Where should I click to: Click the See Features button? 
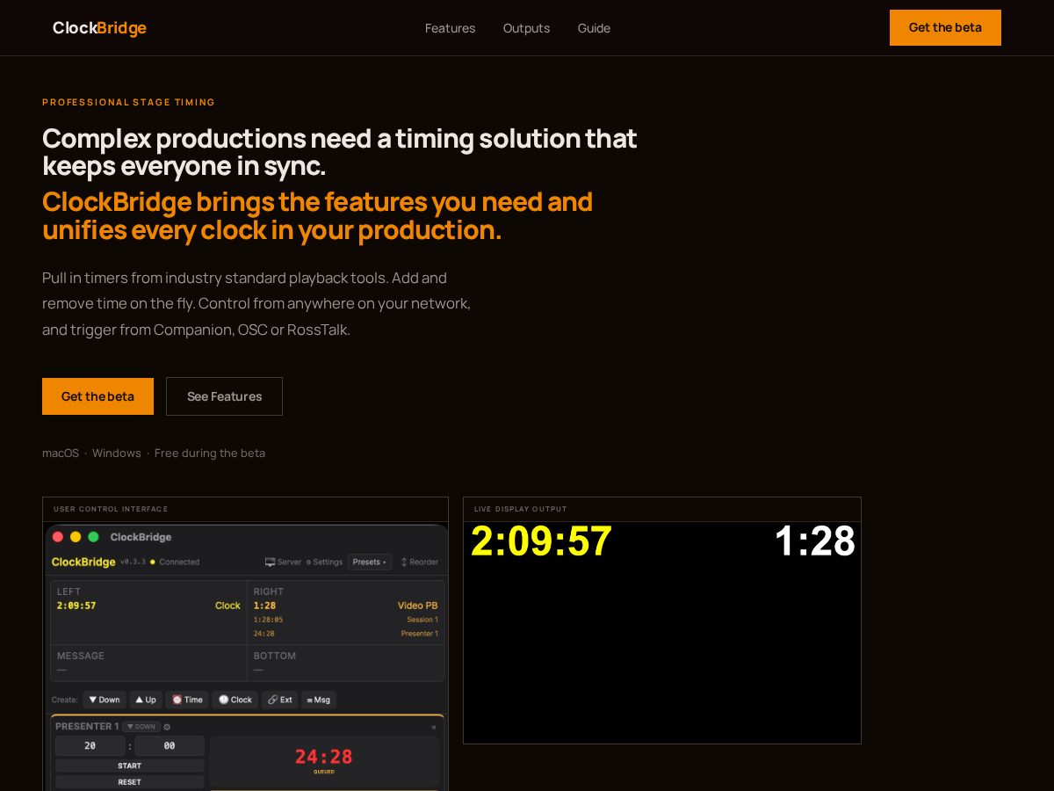point(224,396)
